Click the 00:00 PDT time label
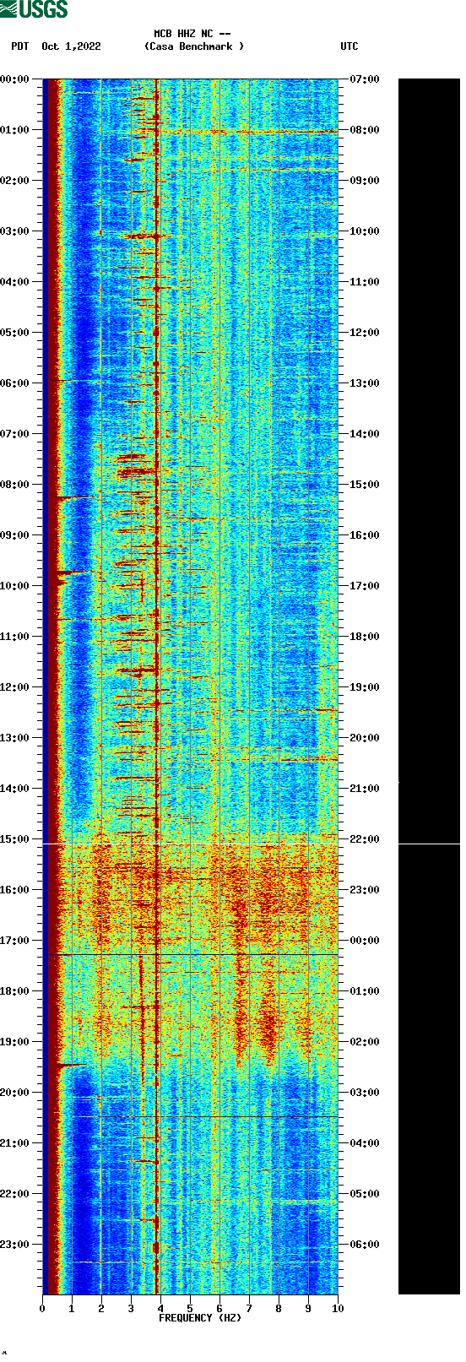Image resolution: width=466 pixels, height=1362 pixels. pos(15,79)
